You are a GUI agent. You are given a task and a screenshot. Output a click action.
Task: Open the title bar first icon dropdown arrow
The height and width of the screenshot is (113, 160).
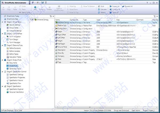click(x=35, y=3)
